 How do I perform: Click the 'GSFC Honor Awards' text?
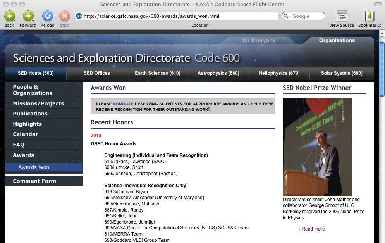click(113, 144)
